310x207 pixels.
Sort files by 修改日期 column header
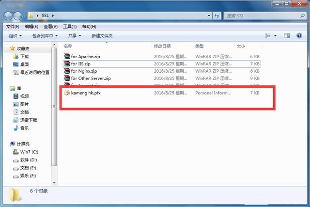click(162, 46)
